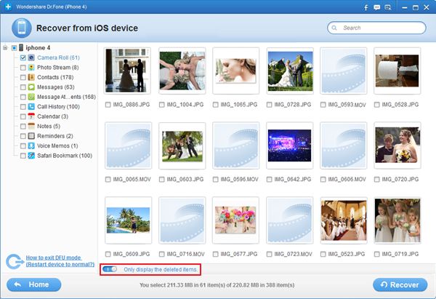Select Photo Stream (8) category
436x299 pixels.
coord(58,68)
